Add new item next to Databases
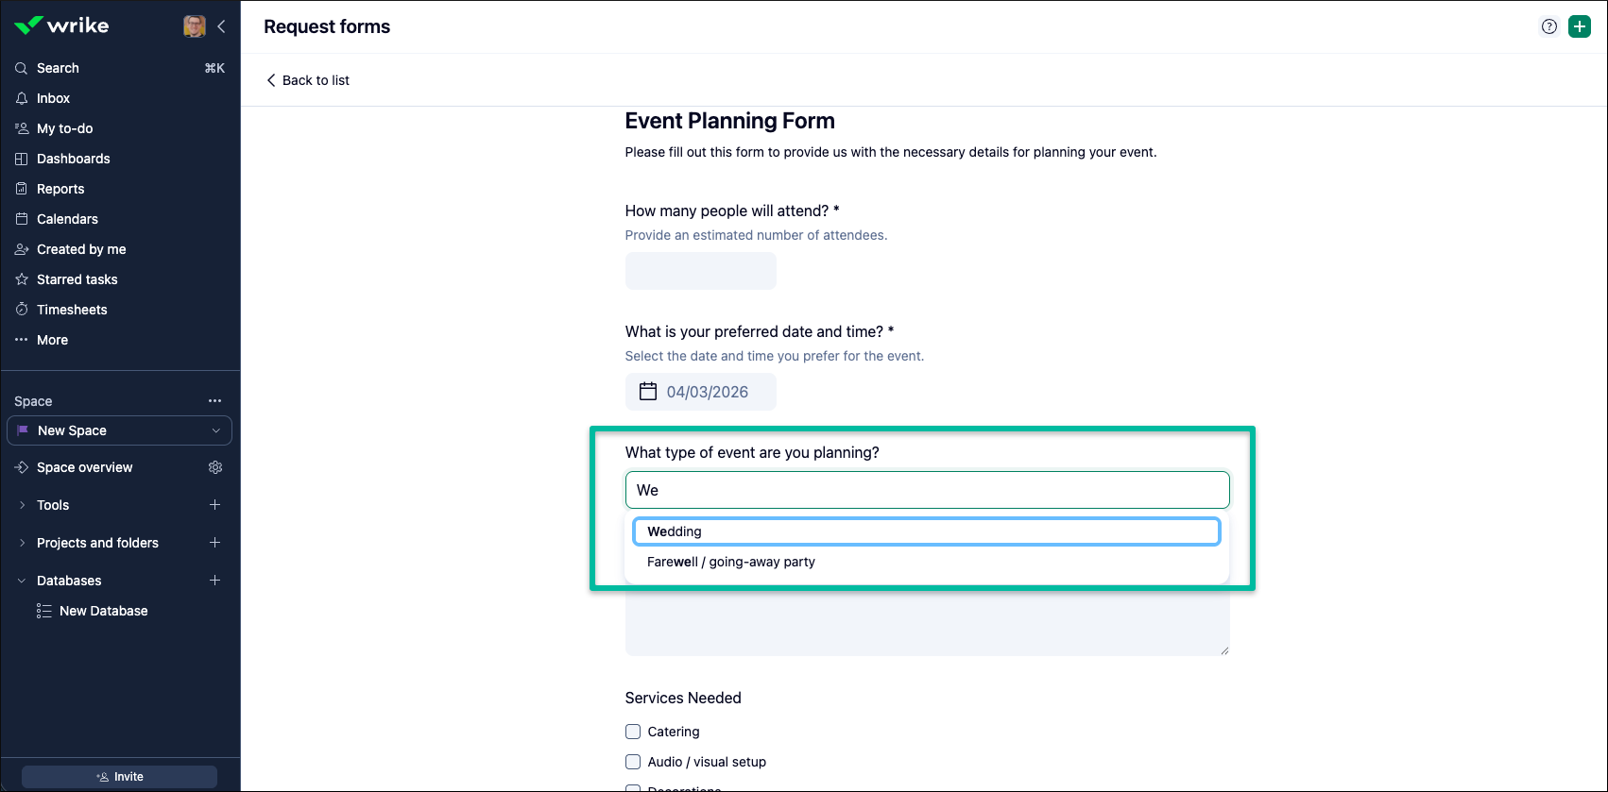 click(x=215, y=581)
